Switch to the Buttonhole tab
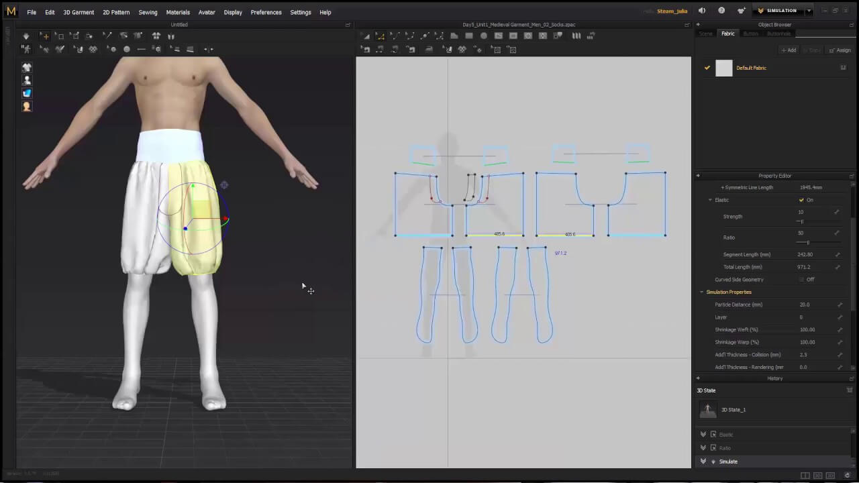Screen dimensions: 859x483 coord(779,34)
